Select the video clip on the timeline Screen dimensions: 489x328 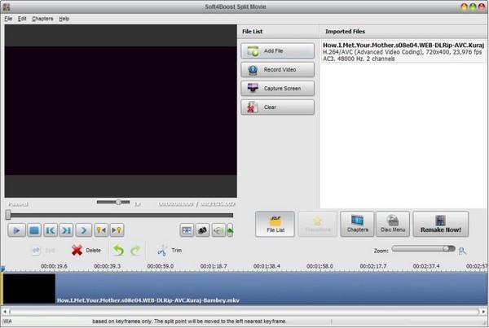244,289
